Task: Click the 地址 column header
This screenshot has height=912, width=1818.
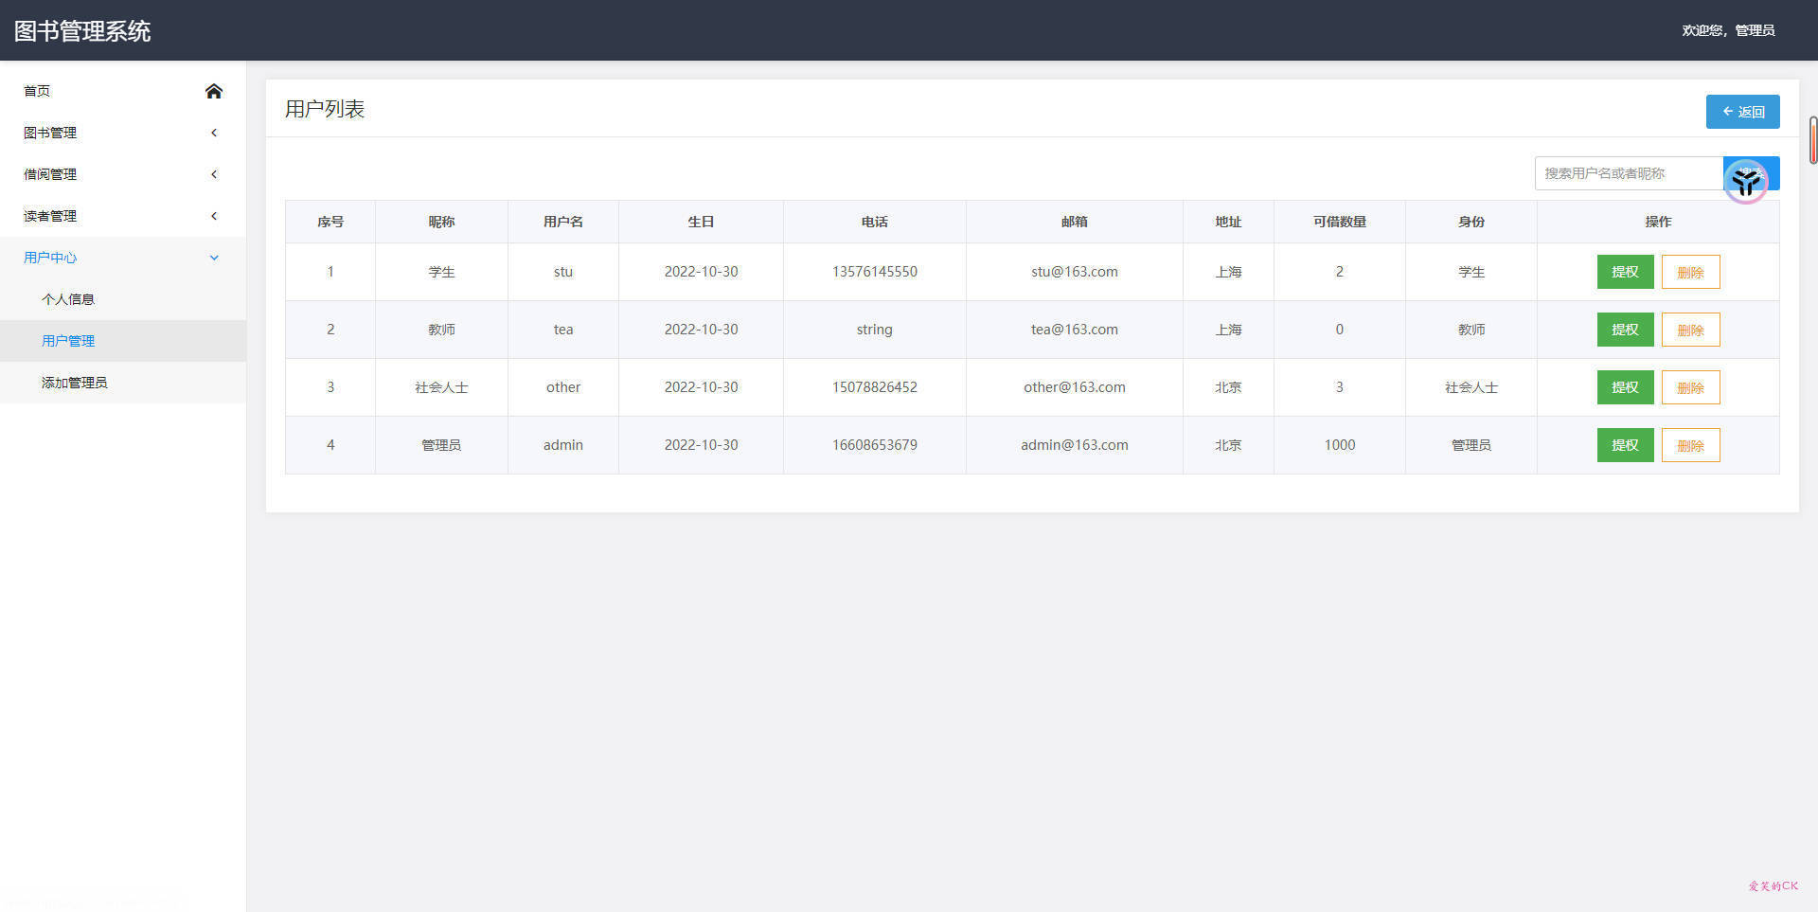Action: pos(1228,222)
